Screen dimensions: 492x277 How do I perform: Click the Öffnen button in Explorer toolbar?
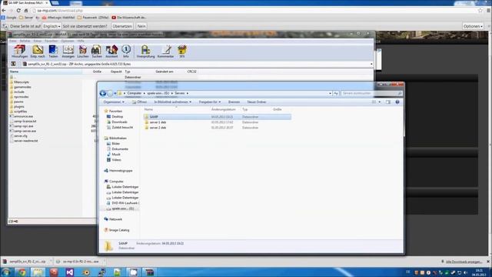pyautogui.click(x=140, y=102)
